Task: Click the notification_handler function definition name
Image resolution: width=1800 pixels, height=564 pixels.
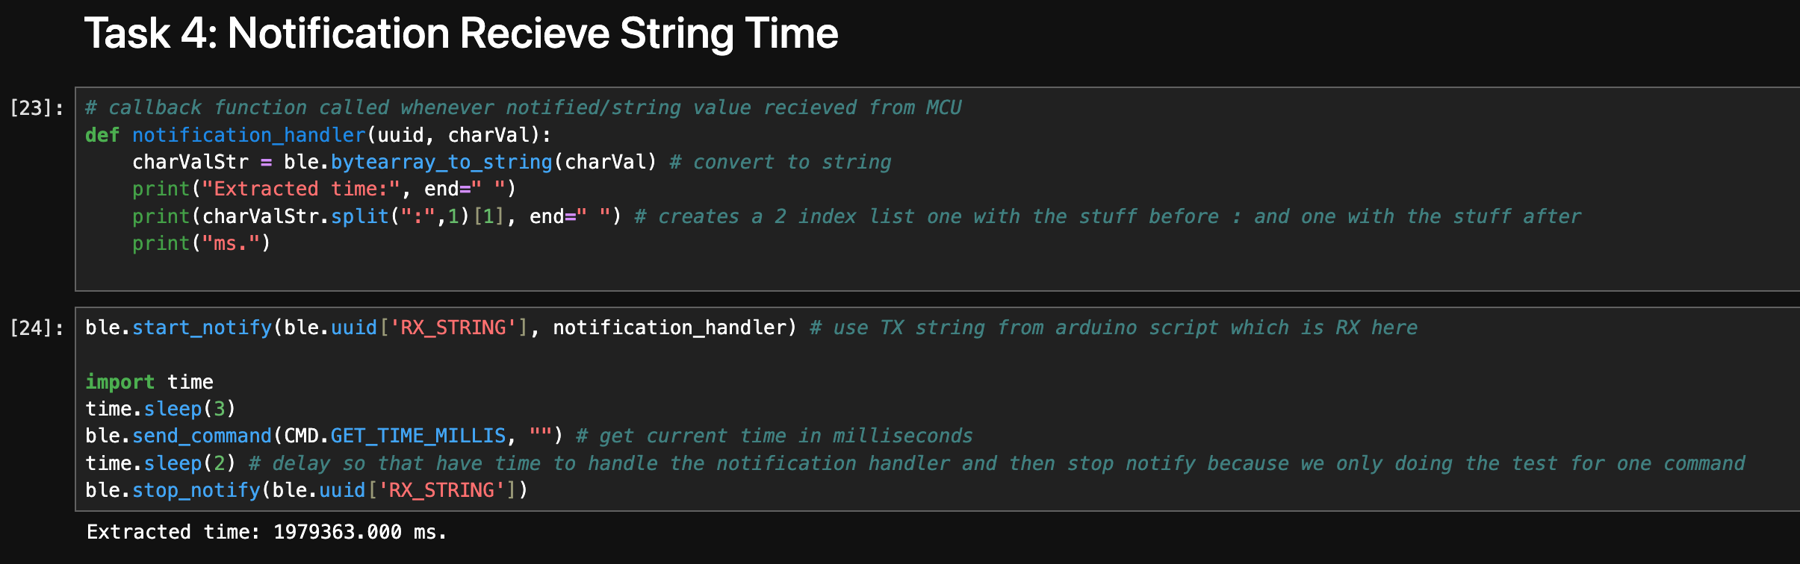Action: [249, 135]
